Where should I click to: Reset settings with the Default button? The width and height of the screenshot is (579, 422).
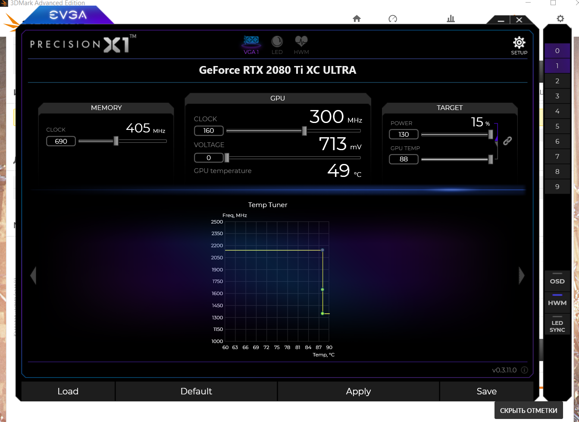[x=196, y=391]
